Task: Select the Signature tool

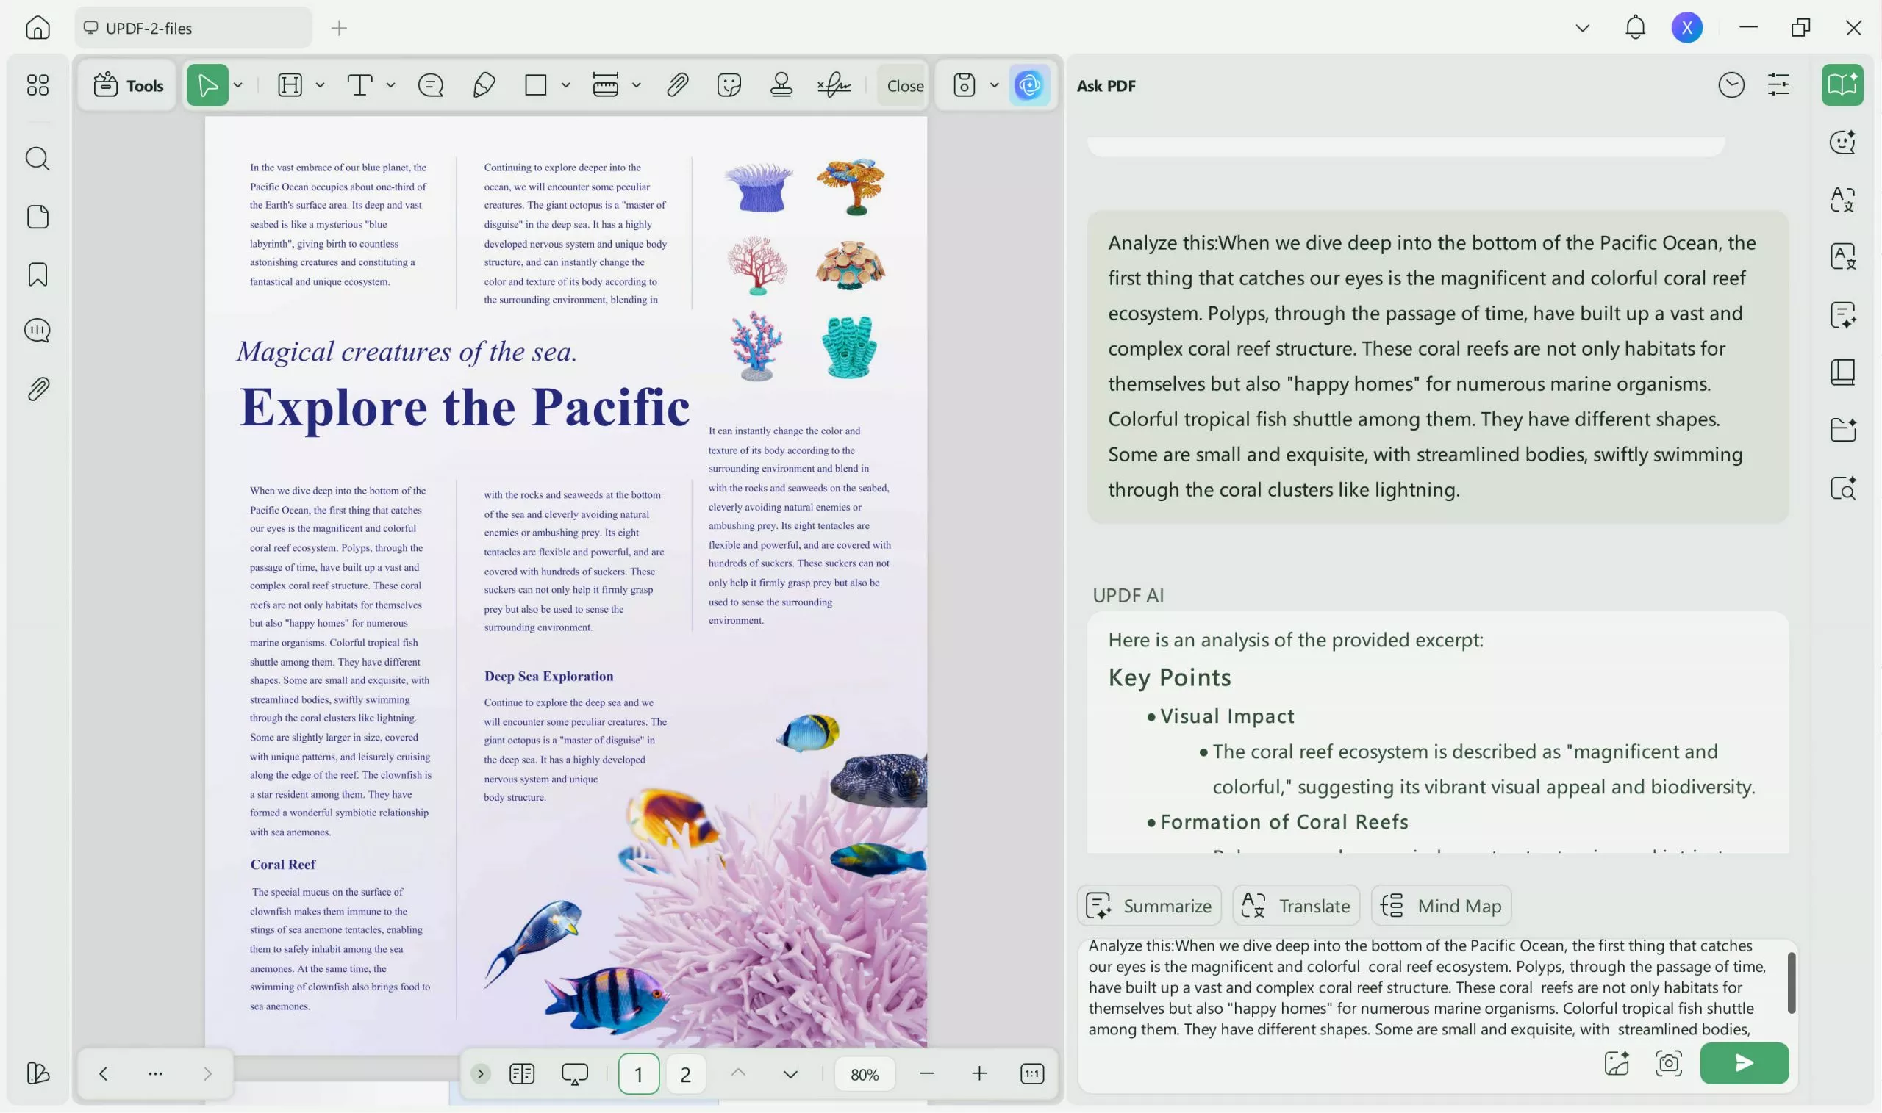Action: pyautogui.click(x=834, y=84)
